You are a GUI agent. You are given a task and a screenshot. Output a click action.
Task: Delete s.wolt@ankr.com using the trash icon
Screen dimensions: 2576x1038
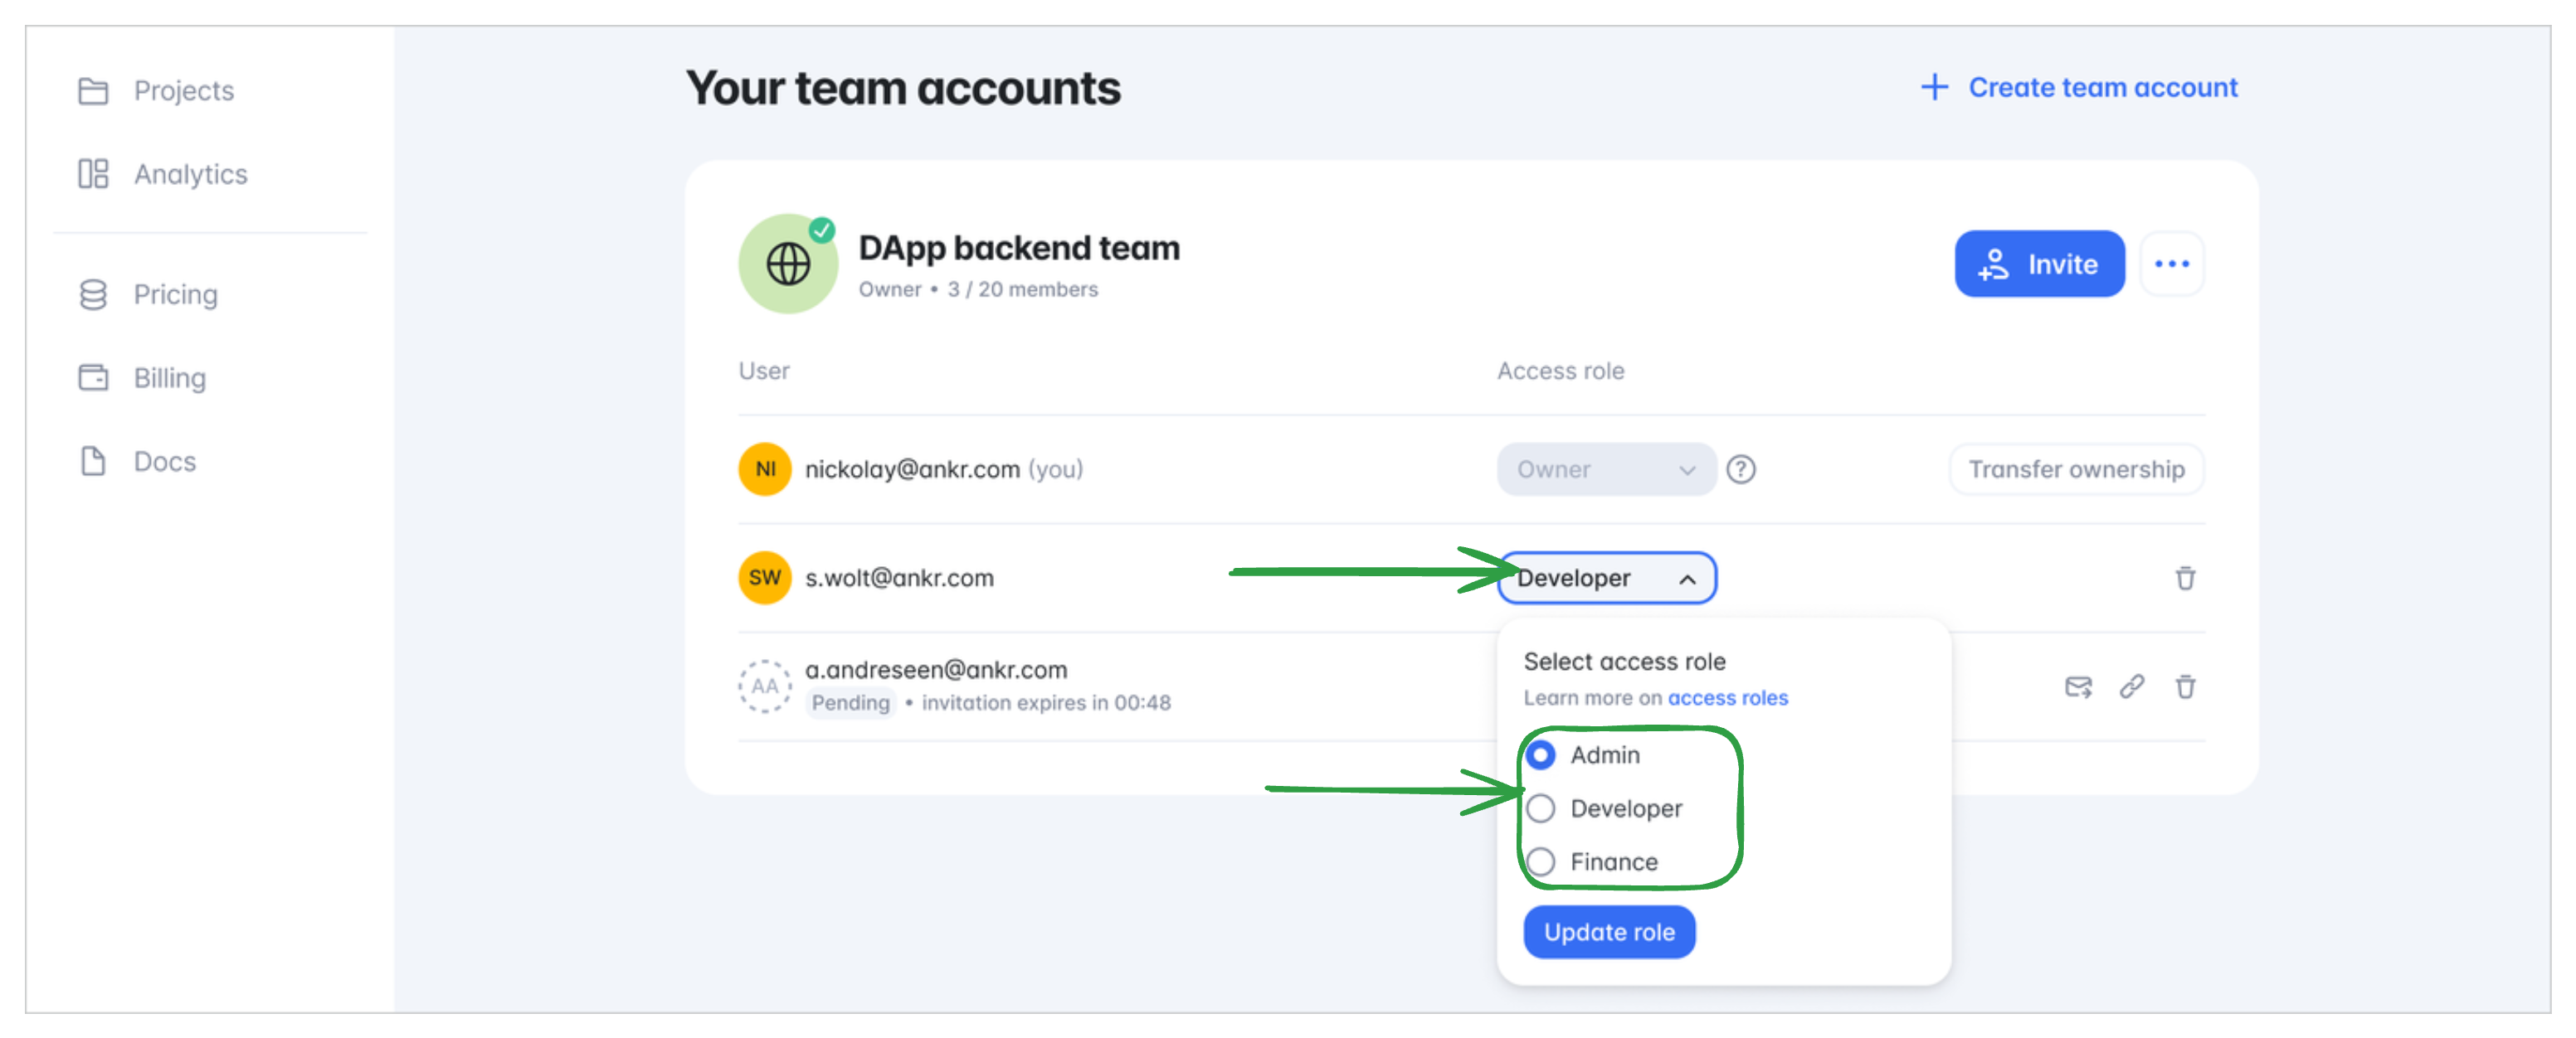tap(2185, 579)
